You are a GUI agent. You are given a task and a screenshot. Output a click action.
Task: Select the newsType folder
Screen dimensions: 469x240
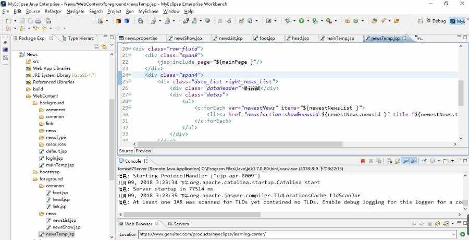[56, 137]
